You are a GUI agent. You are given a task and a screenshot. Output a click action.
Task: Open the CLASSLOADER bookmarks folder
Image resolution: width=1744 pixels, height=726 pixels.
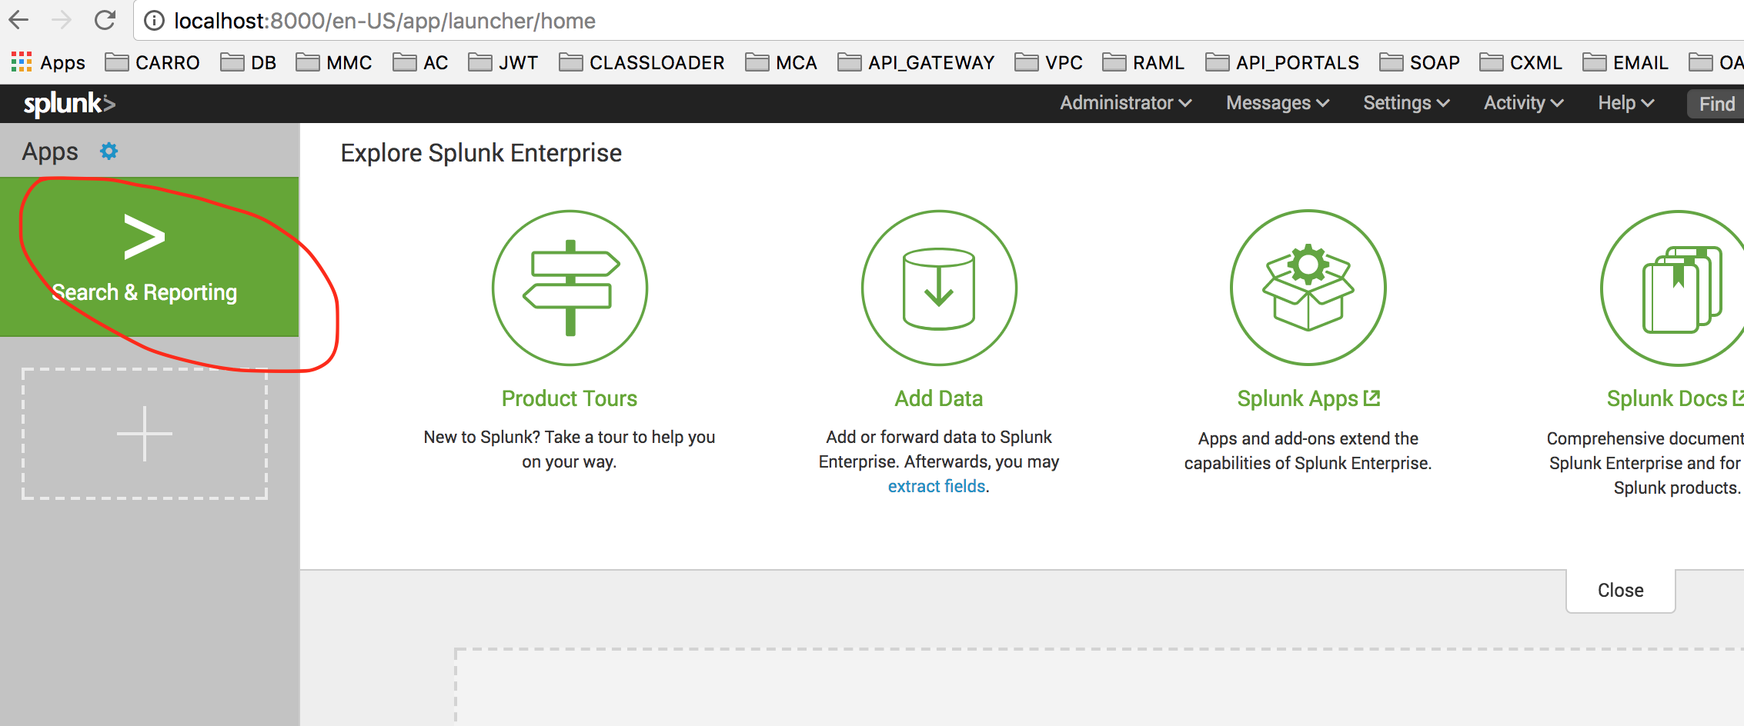pos(642,62)
